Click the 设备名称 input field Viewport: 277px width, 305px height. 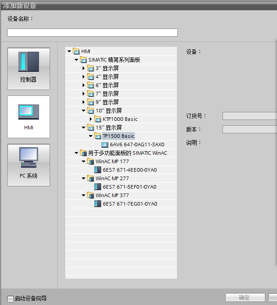(92, 33)
